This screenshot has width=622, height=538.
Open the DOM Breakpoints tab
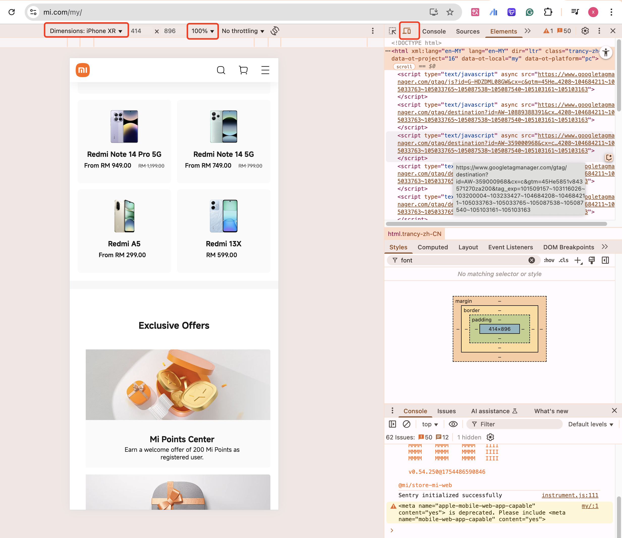coord(568,247)
